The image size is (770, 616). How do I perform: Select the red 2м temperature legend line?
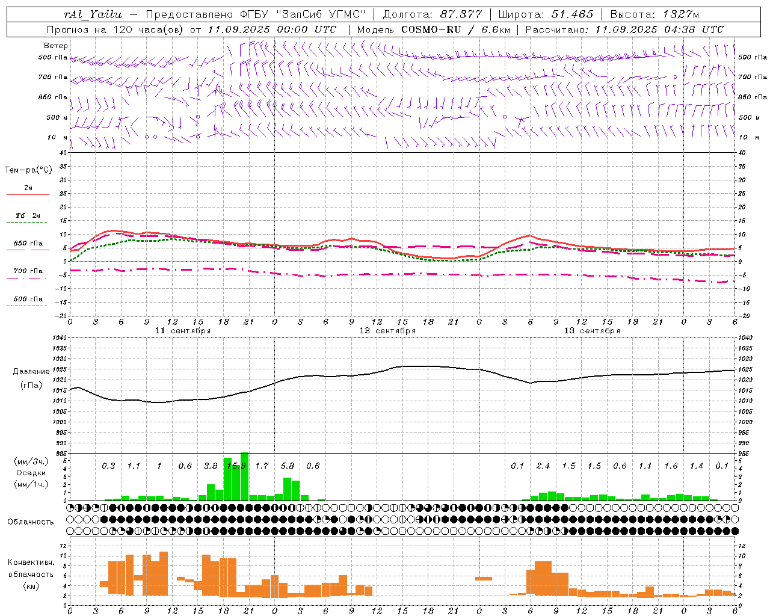28,194
